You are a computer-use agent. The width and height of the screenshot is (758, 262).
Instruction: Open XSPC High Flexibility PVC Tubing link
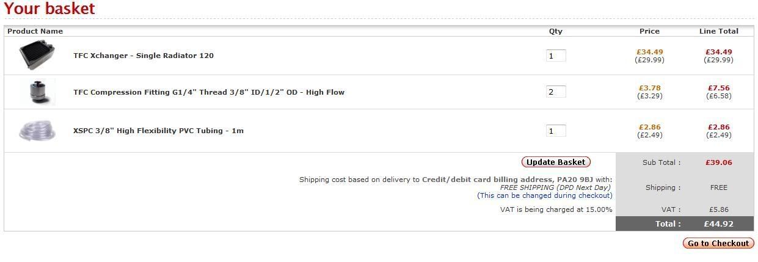(158, 131)
